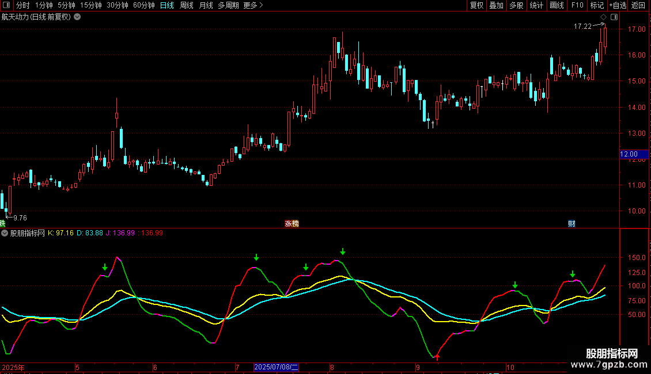Click the red up arrow buy signal
This screenshot has width=651, height=374.
tap(437, 358)
